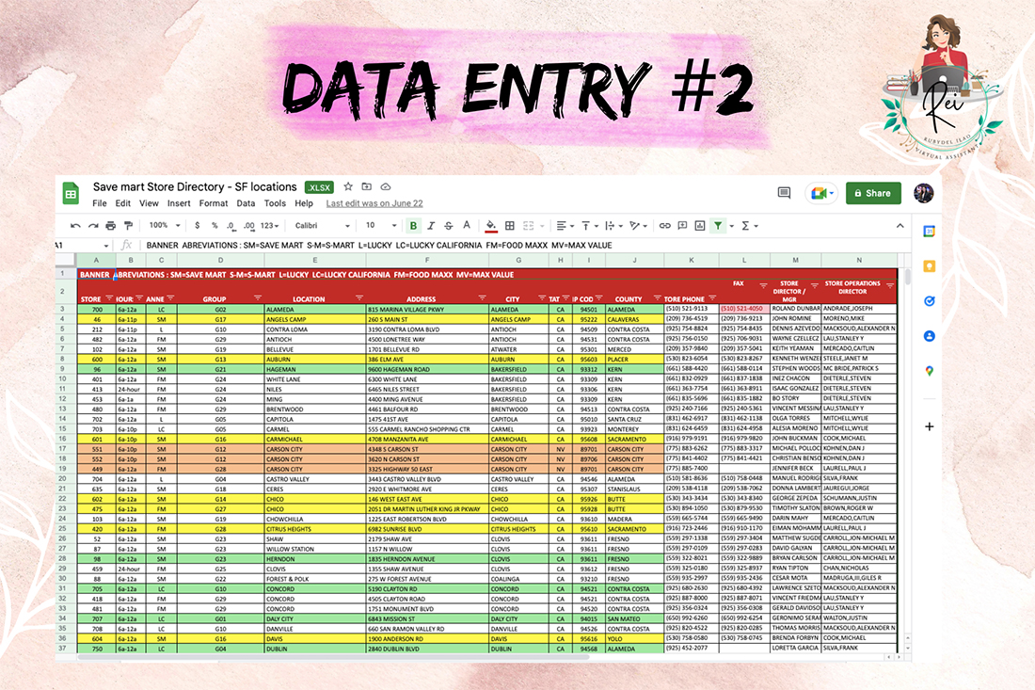1035x690 pixels.
Task: Open the account profile avatar
Action: tap(923, 194)
